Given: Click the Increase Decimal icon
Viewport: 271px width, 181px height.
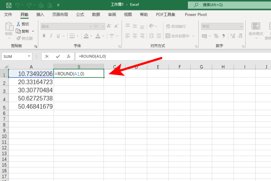Looking at the screenshot, I should click(233, 36).
